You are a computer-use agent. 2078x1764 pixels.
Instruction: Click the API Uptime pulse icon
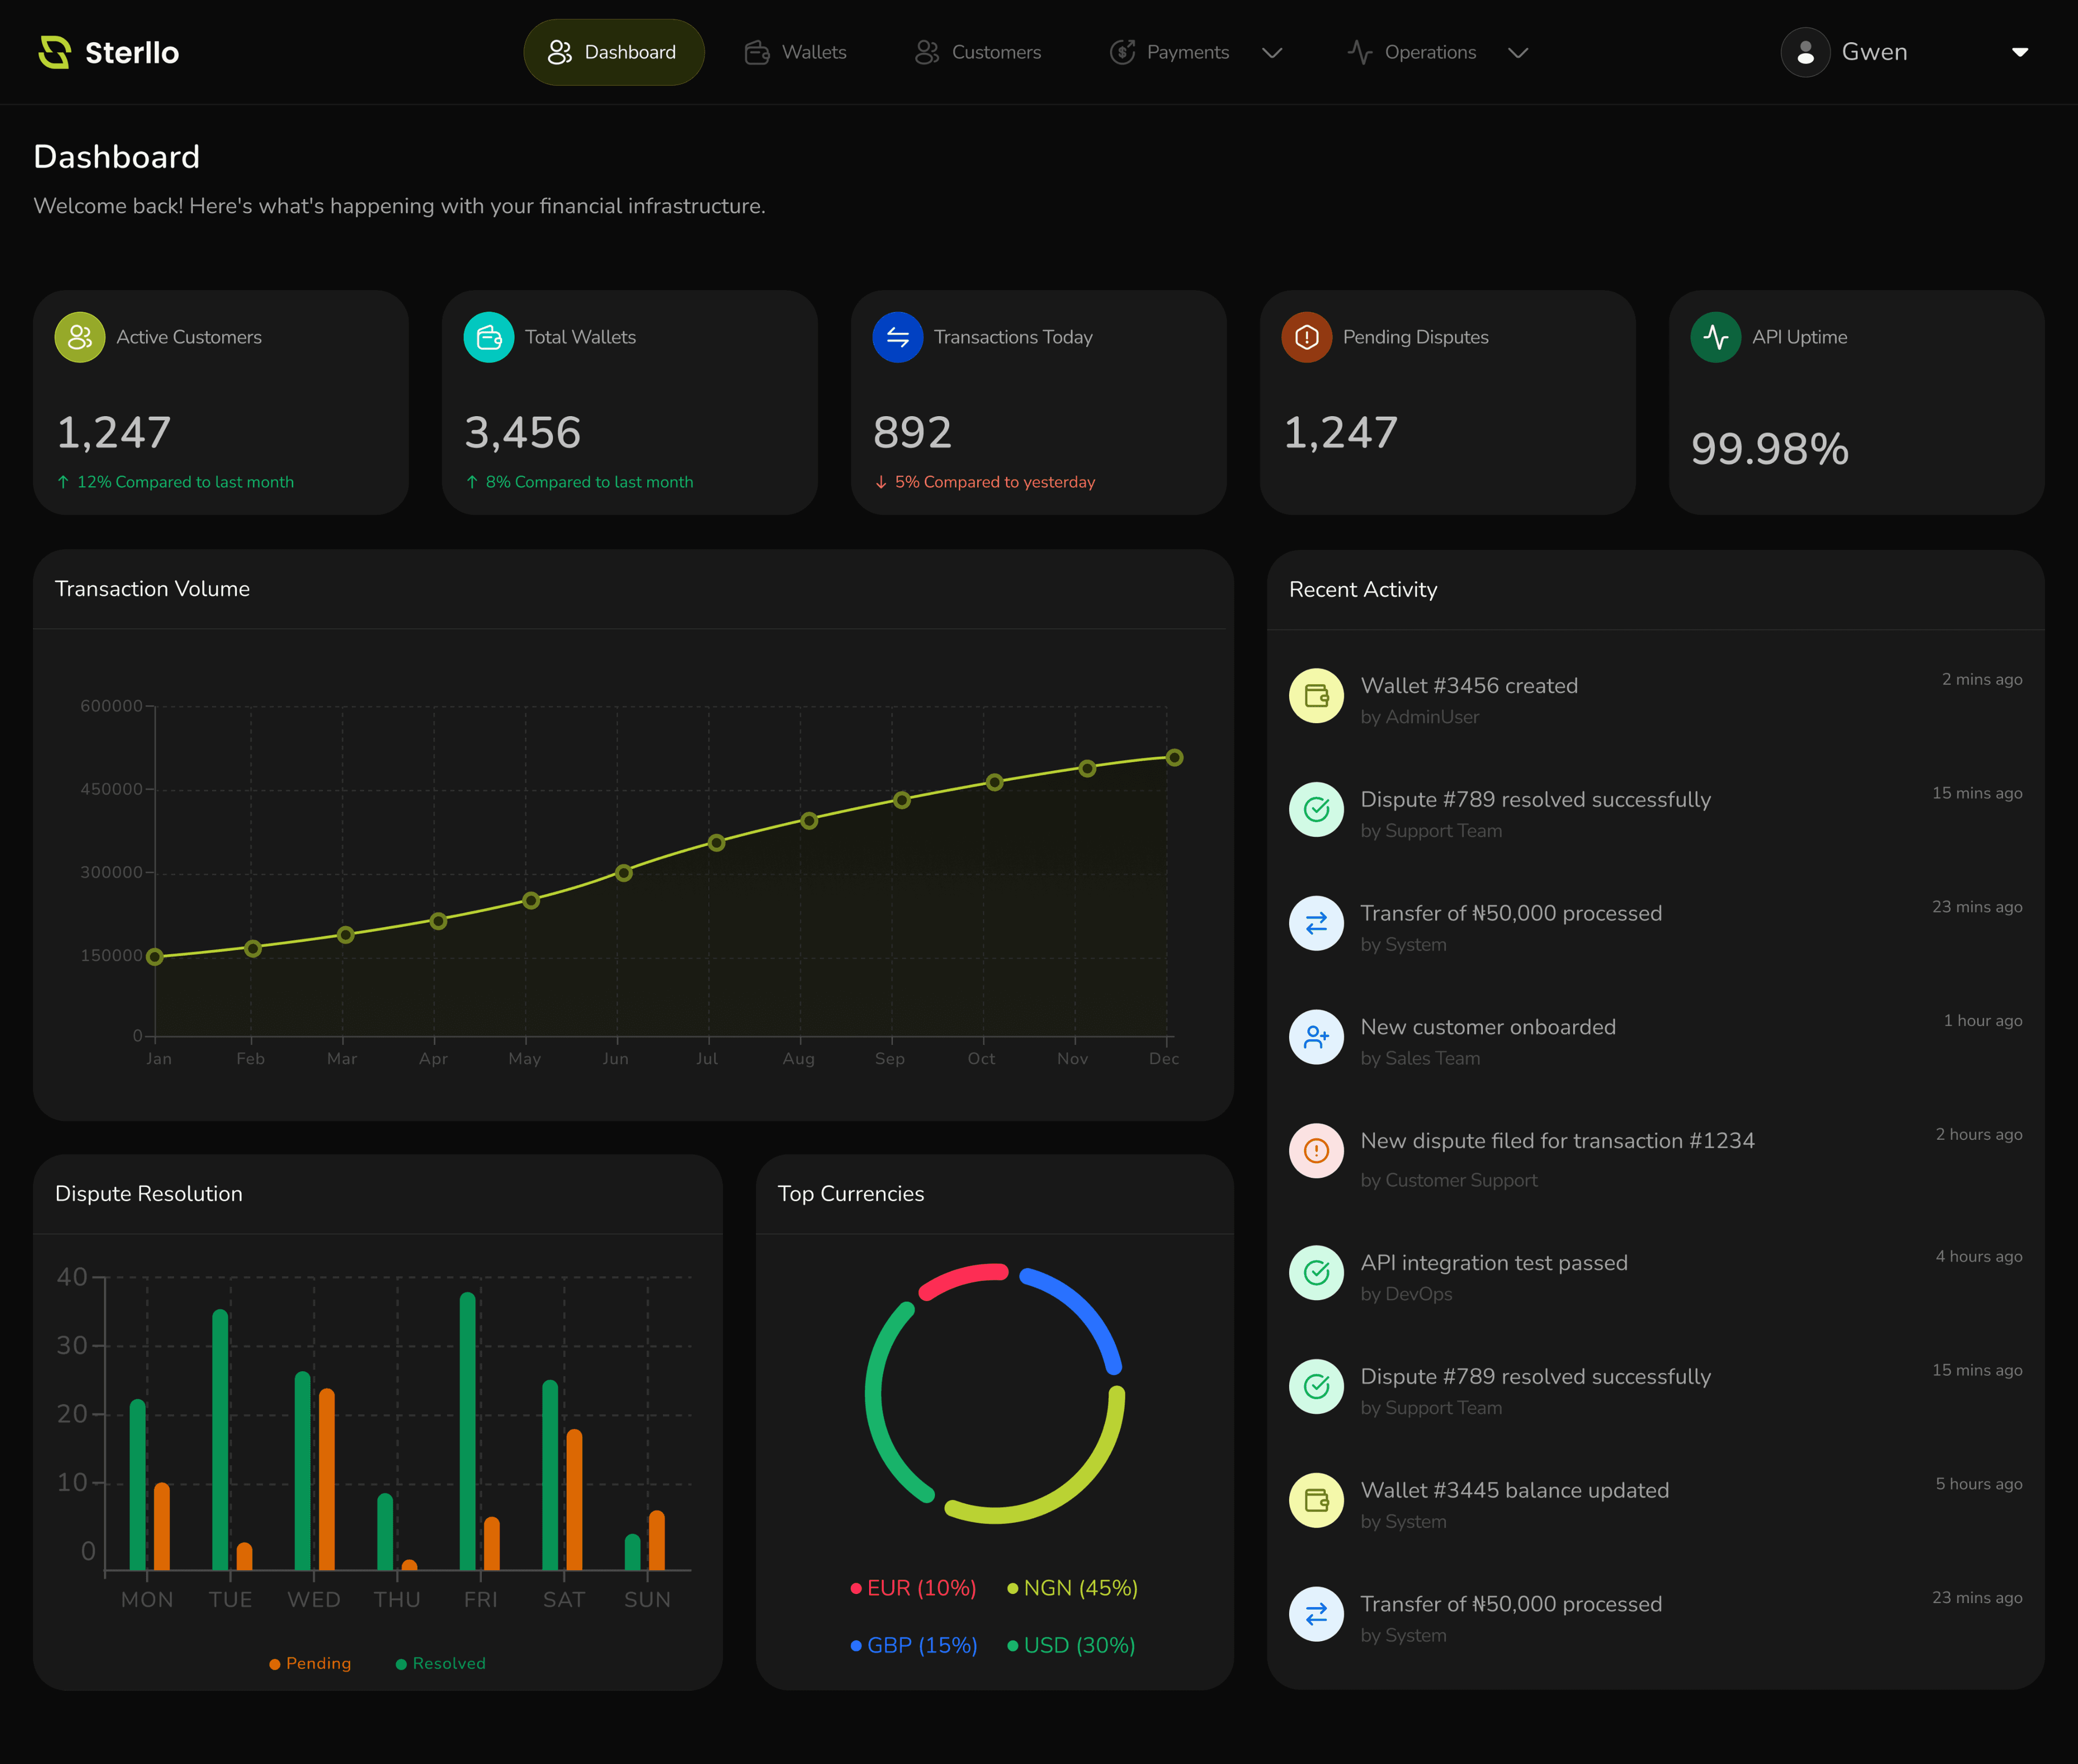[x=1715, y=337]
